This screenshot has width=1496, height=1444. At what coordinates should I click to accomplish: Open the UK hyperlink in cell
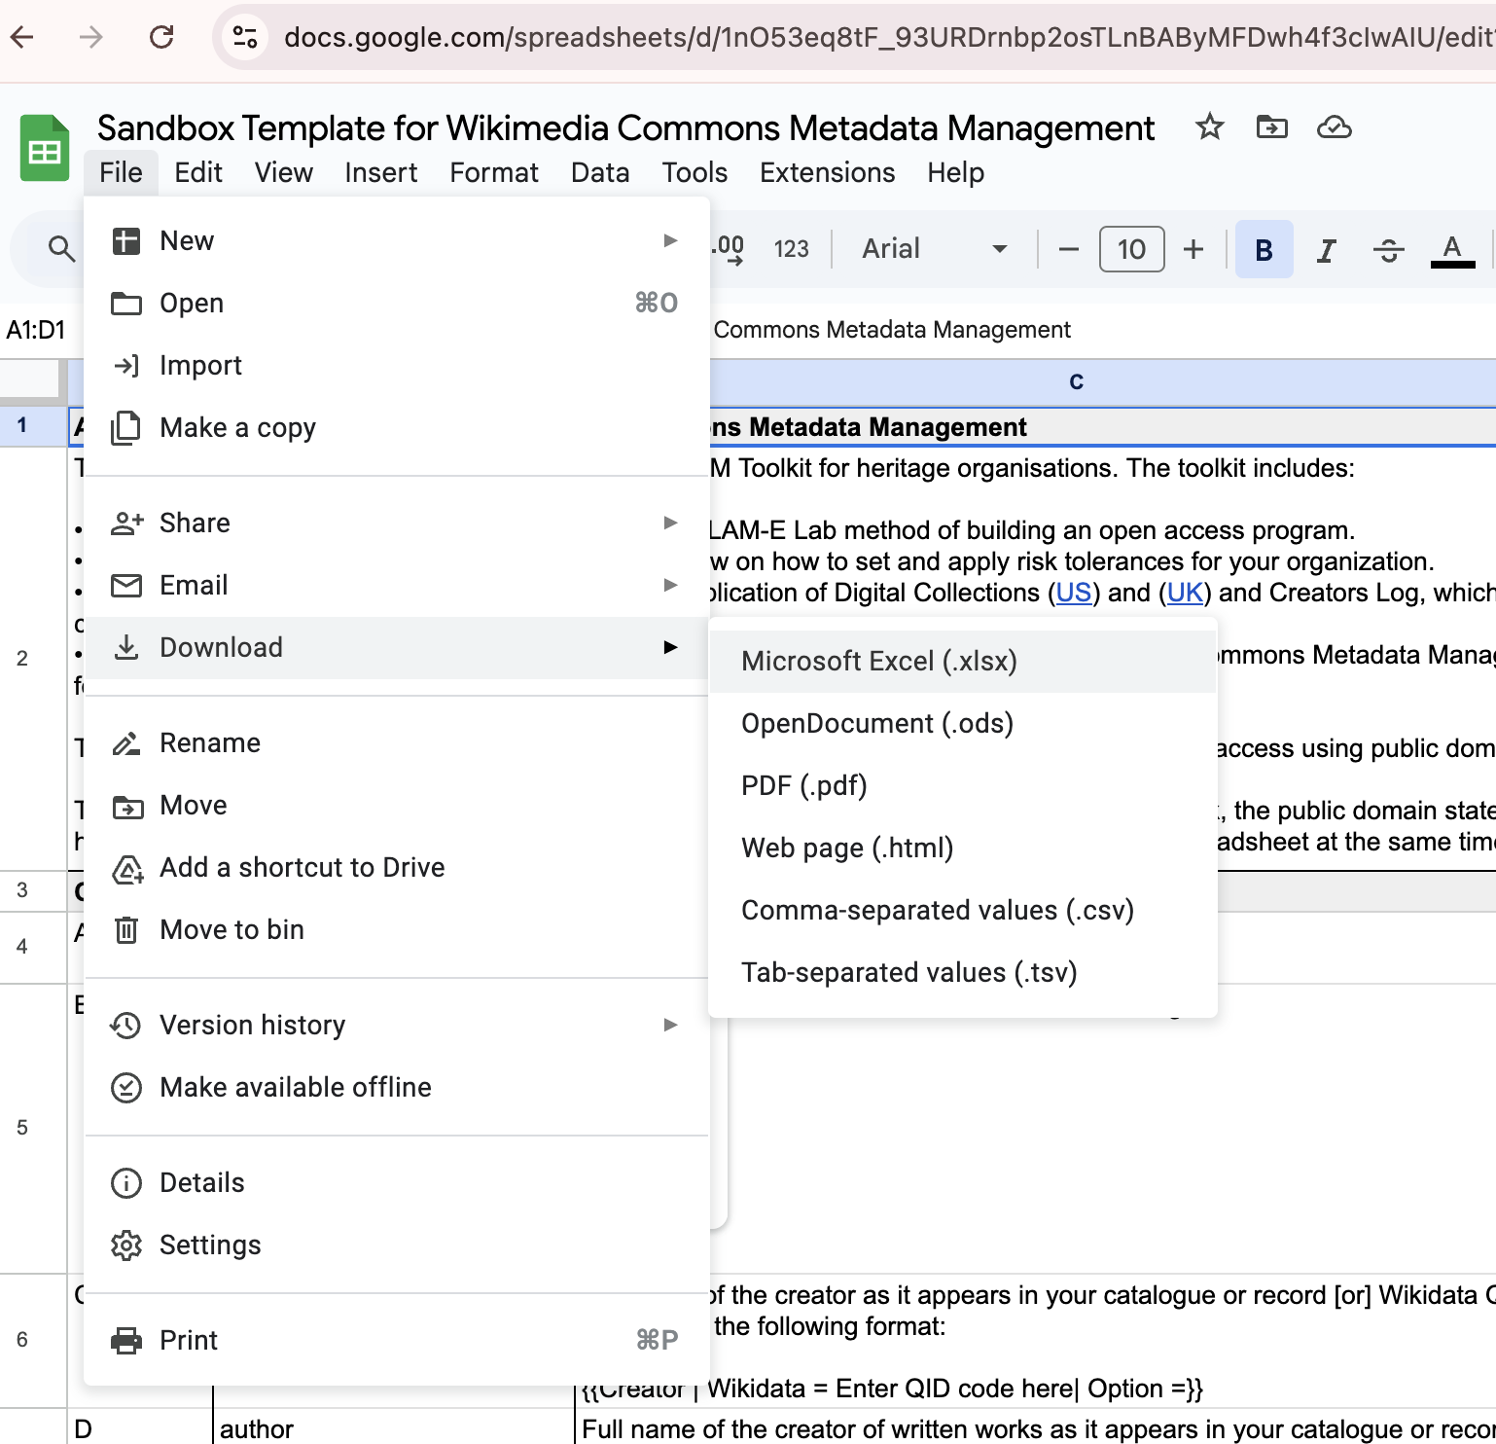[x=1185, y=593]
